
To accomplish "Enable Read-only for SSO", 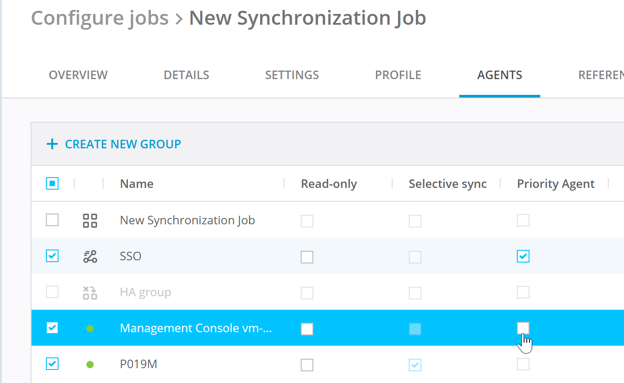I will pos(307,257).
